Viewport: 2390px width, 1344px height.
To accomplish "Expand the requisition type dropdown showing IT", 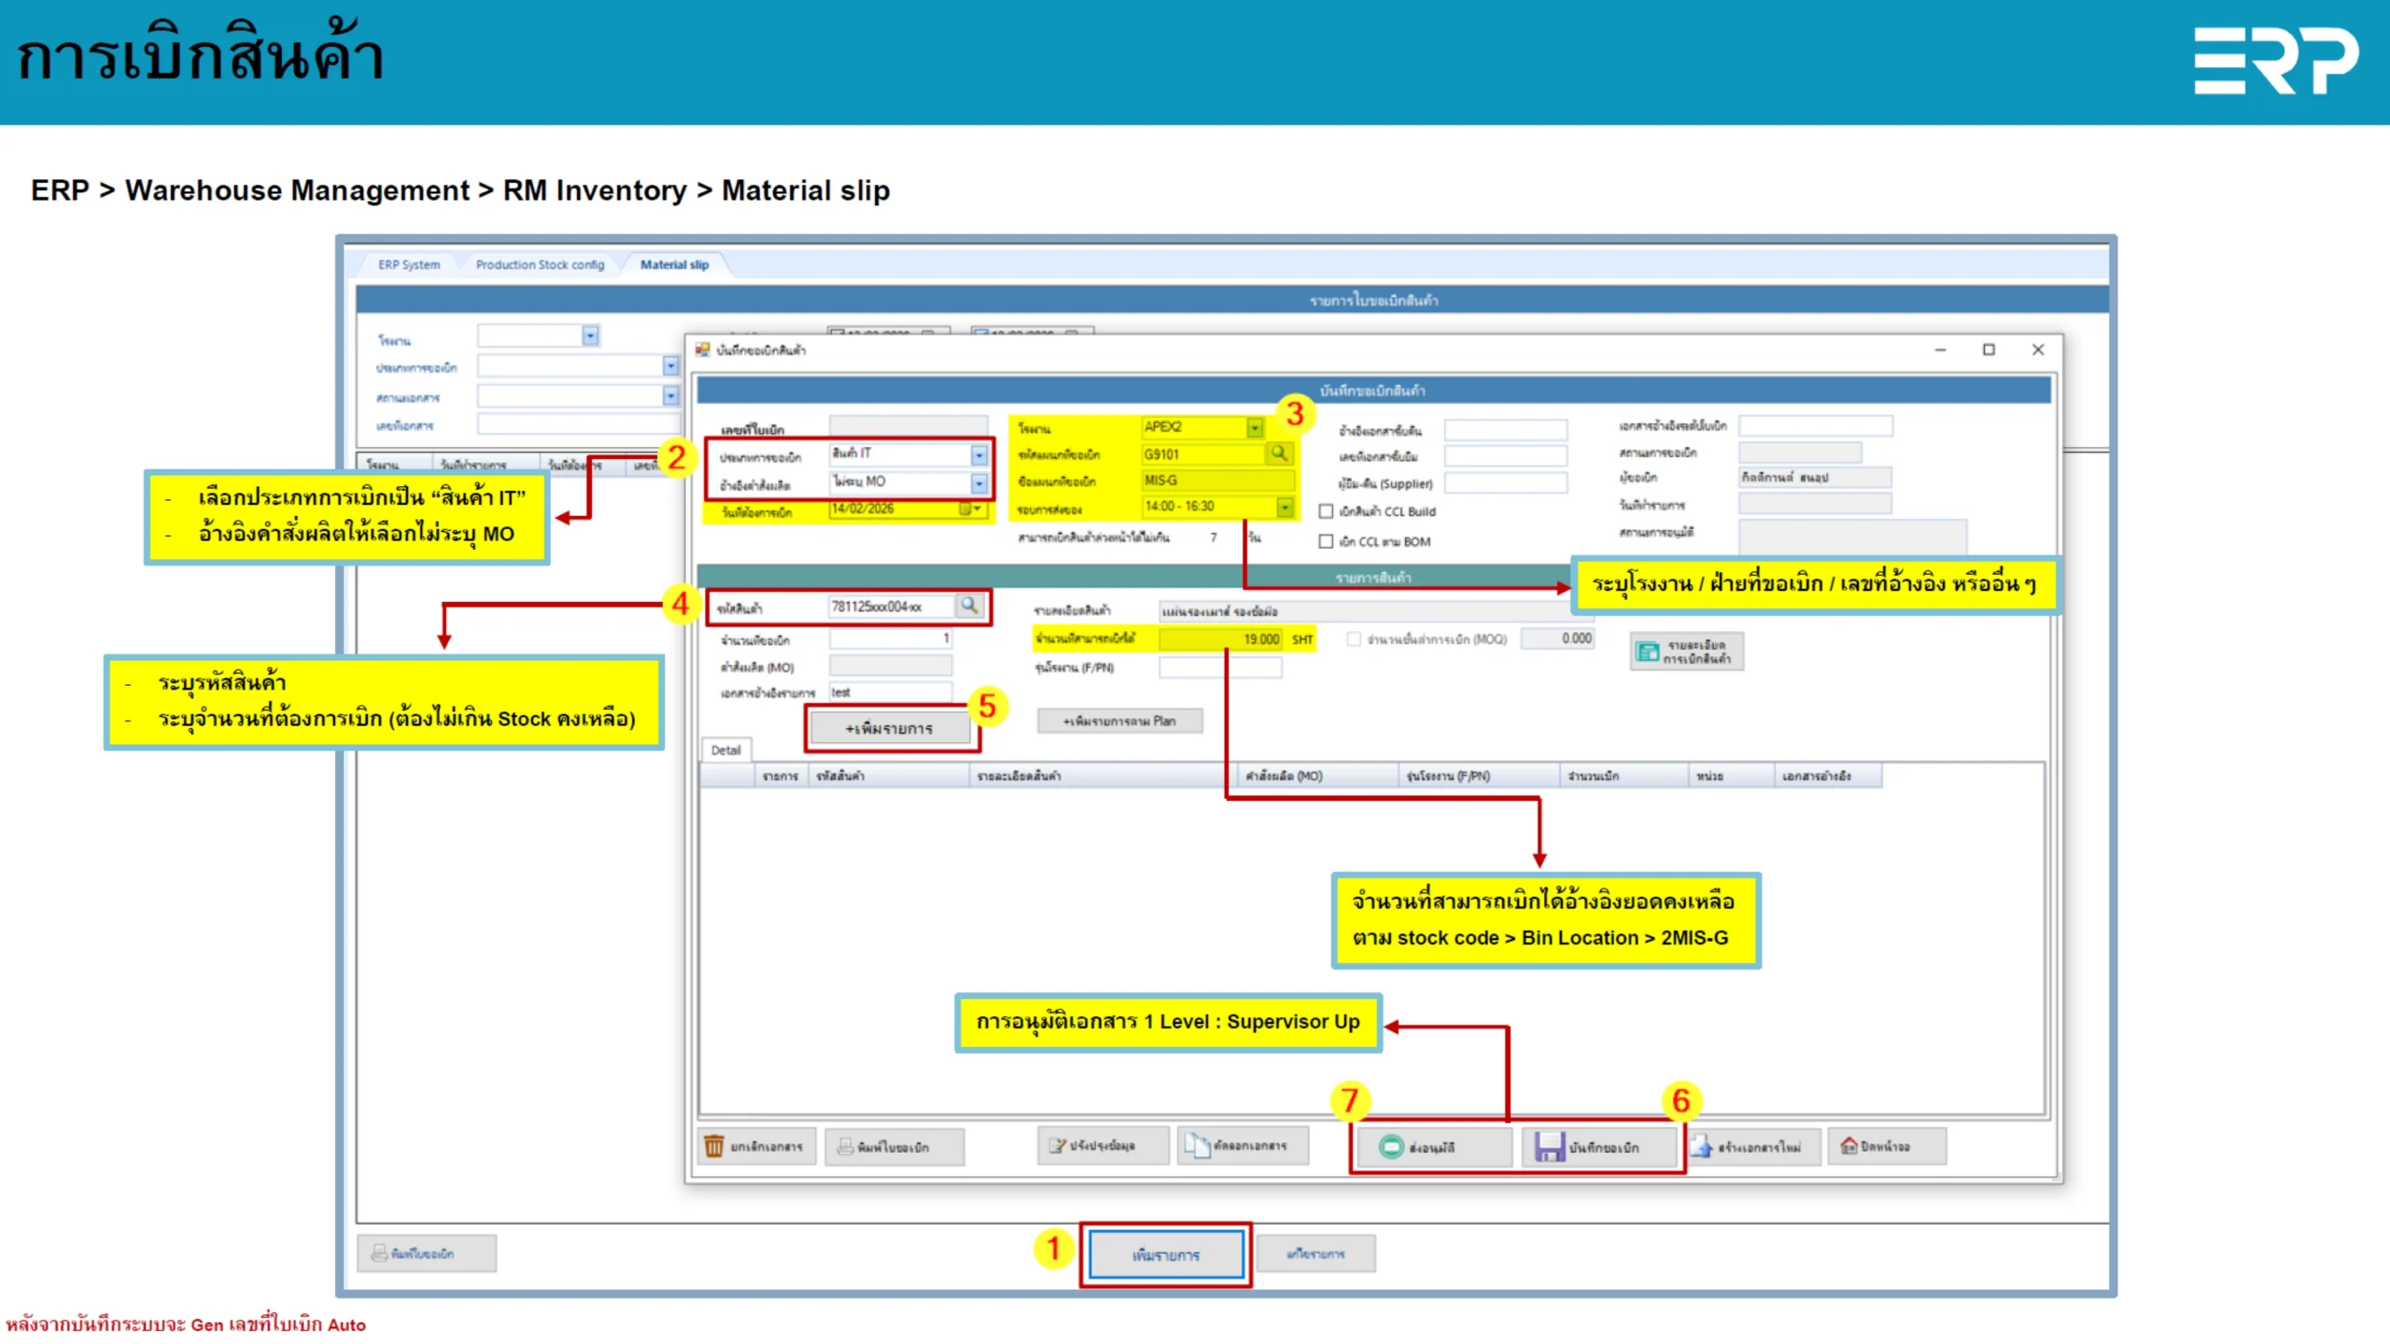I will tap(978, 455).
